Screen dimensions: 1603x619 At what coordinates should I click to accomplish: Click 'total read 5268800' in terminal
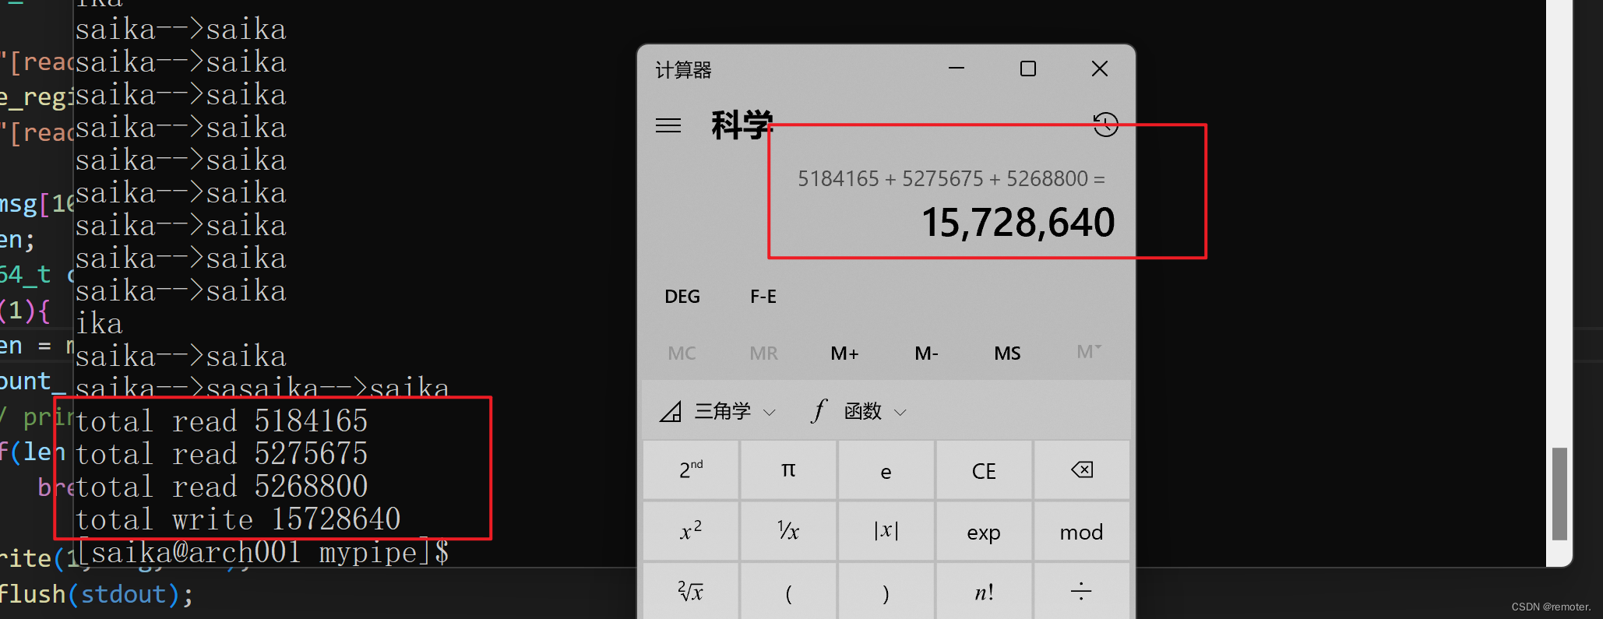pyautogui.click(x=221, y=487)
